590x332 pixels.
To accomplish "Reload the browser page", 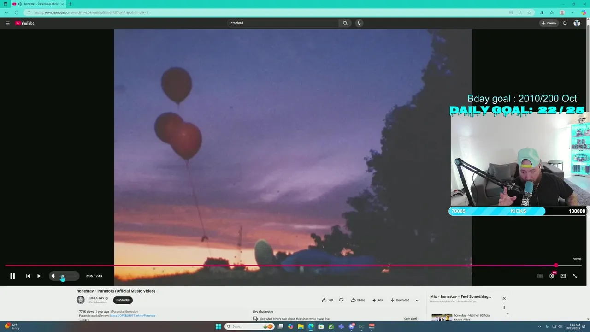I will [x=17, y=12].
